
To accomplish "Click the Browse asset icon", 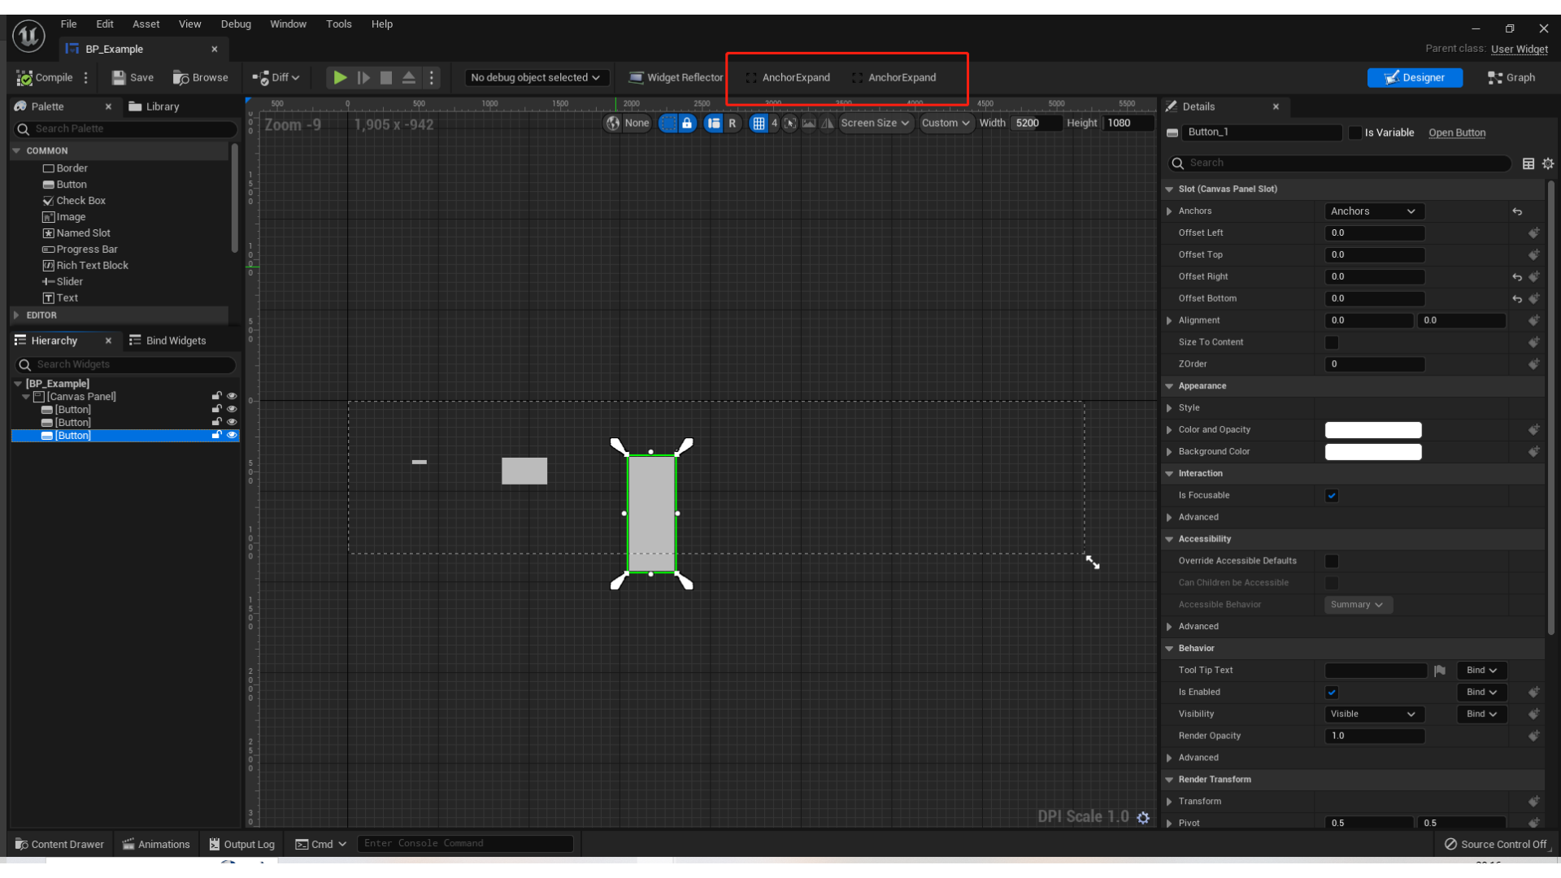I will 180,78.
